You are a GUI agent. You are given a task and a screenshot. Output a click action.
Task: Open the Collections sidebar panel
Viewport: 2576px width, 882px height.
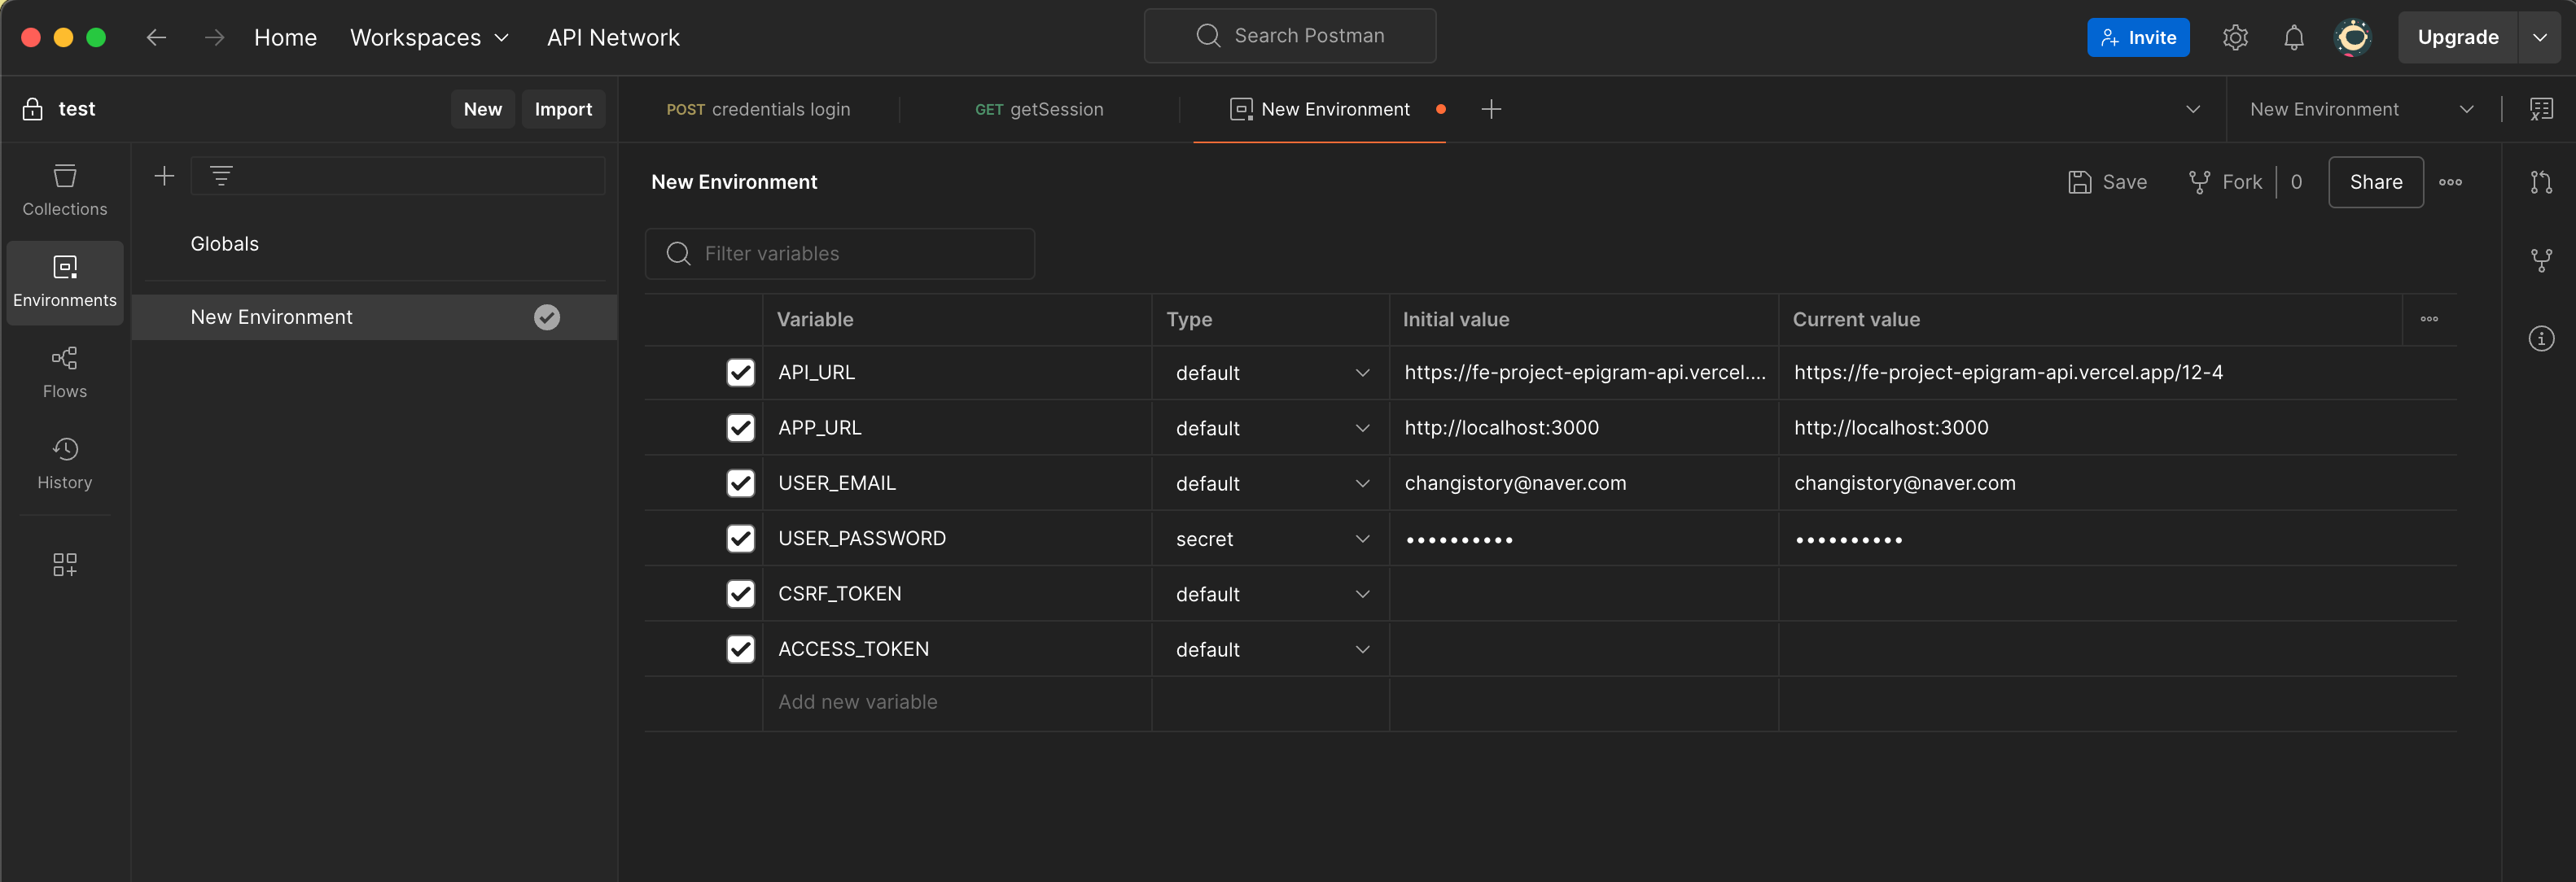pos(64,189)
